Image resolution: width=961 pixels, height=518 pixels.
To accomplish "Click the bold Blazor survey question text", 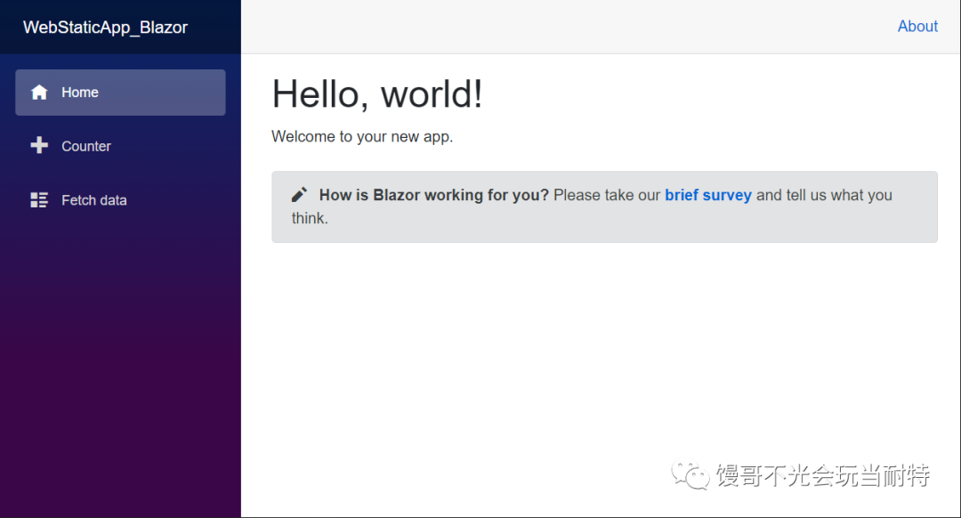I will (434, 195).
